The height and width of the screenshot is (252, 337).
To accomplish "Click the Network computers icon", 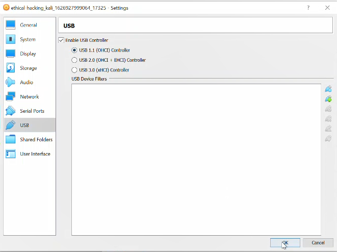I will [10, 96].
